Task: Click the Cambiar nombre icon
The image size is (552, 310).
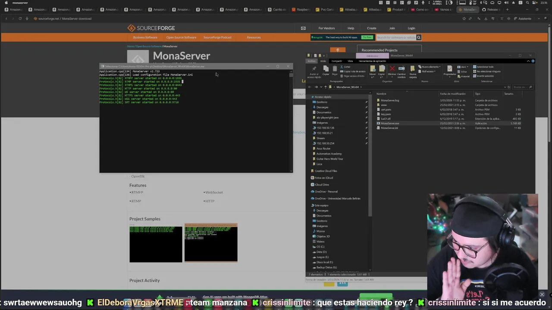Action: 401,68
